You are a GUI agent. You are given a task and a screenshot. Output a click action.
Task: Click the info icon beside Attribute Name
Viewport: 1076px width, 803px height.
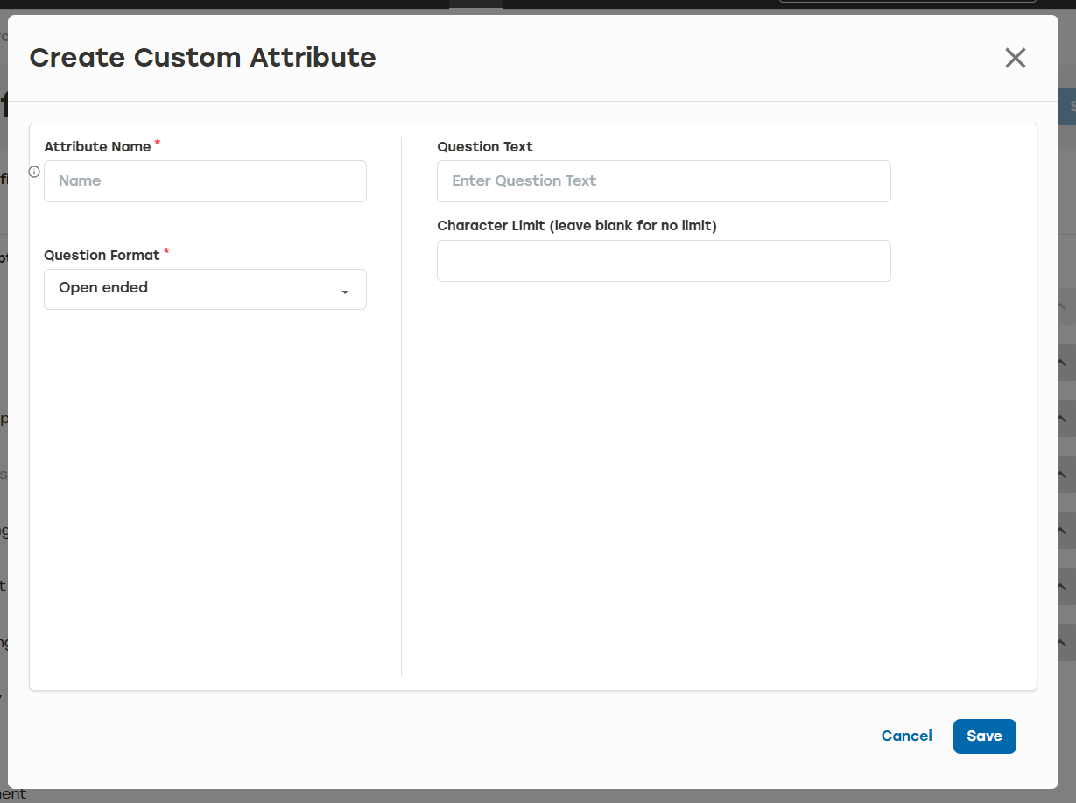coord(35,173)
